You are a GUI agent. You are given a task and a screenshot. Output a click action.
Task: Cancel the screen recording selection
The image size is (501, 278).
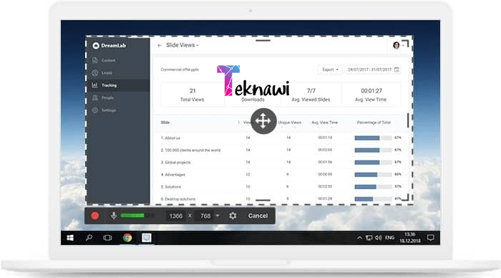[258, 216]
